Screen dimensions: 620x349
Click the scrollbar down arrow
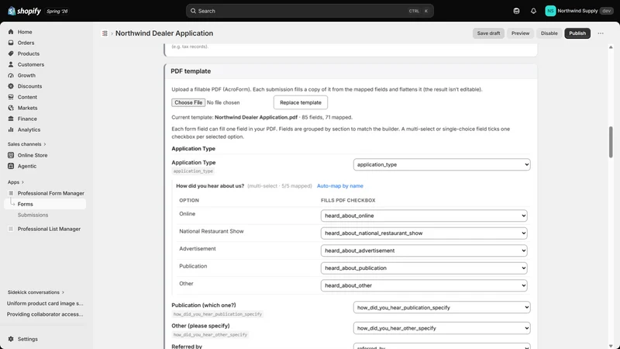coord(611,346)
